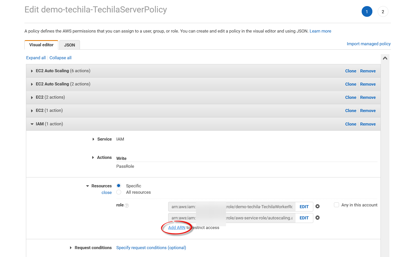Click Add ARN link
Screen dimensions: 408x257
177,228
